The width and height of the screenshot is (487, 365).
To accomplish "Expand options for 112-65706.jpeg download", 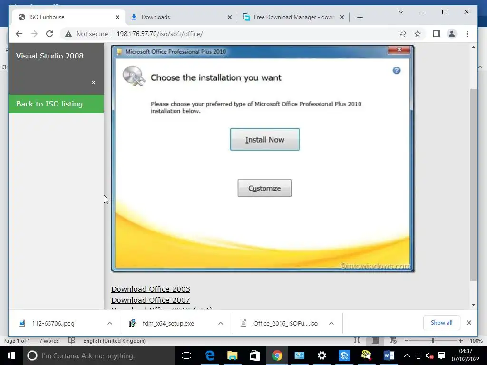I will click(x=110, y=323).
